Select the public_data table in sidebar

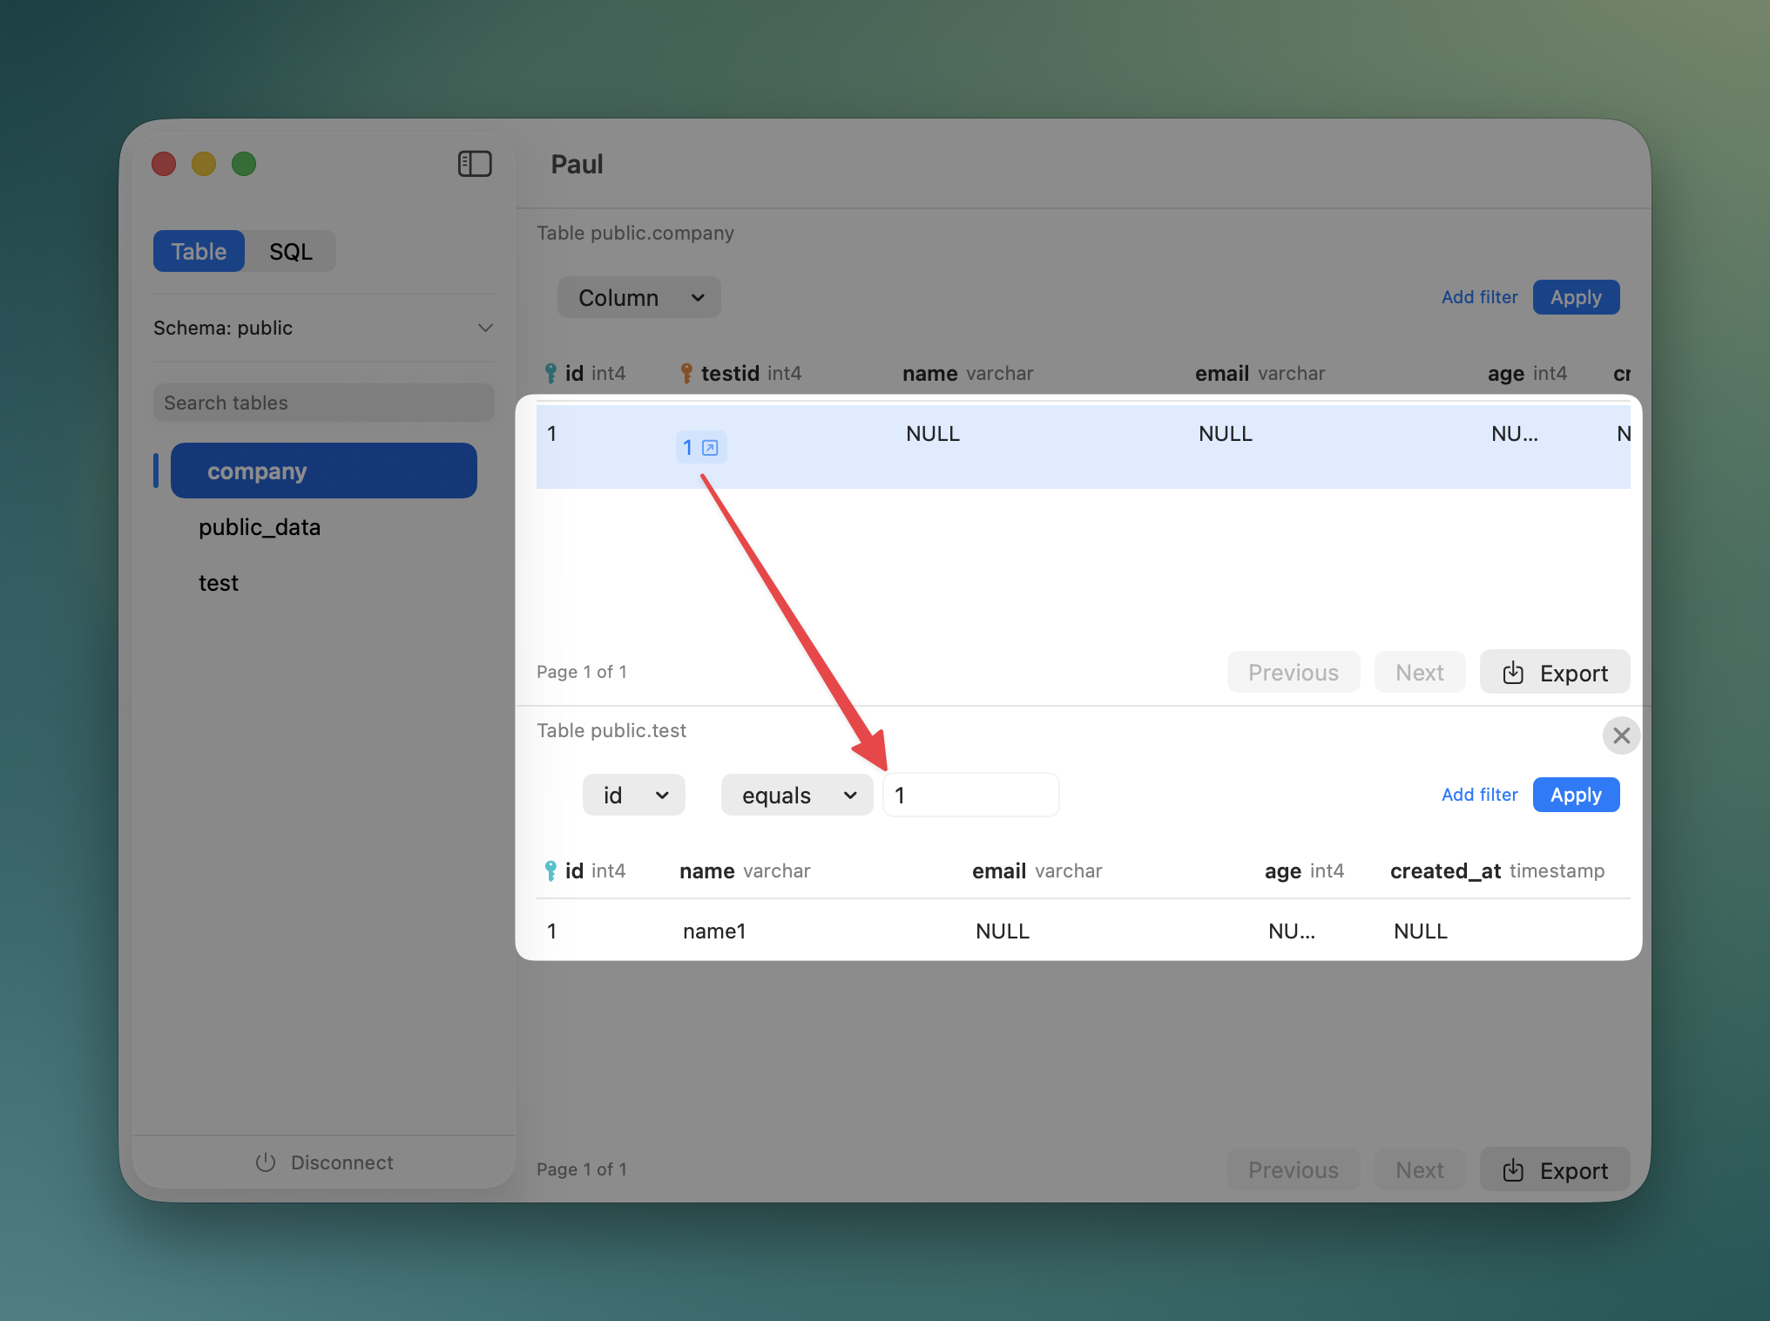pos(260,526)
